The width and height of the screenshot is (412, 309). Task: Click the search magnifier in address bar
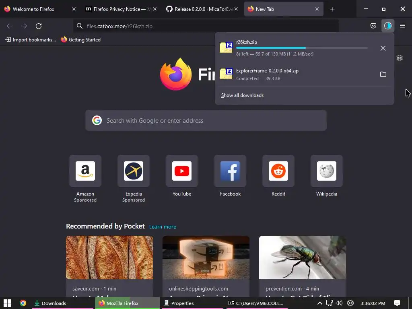80,26
